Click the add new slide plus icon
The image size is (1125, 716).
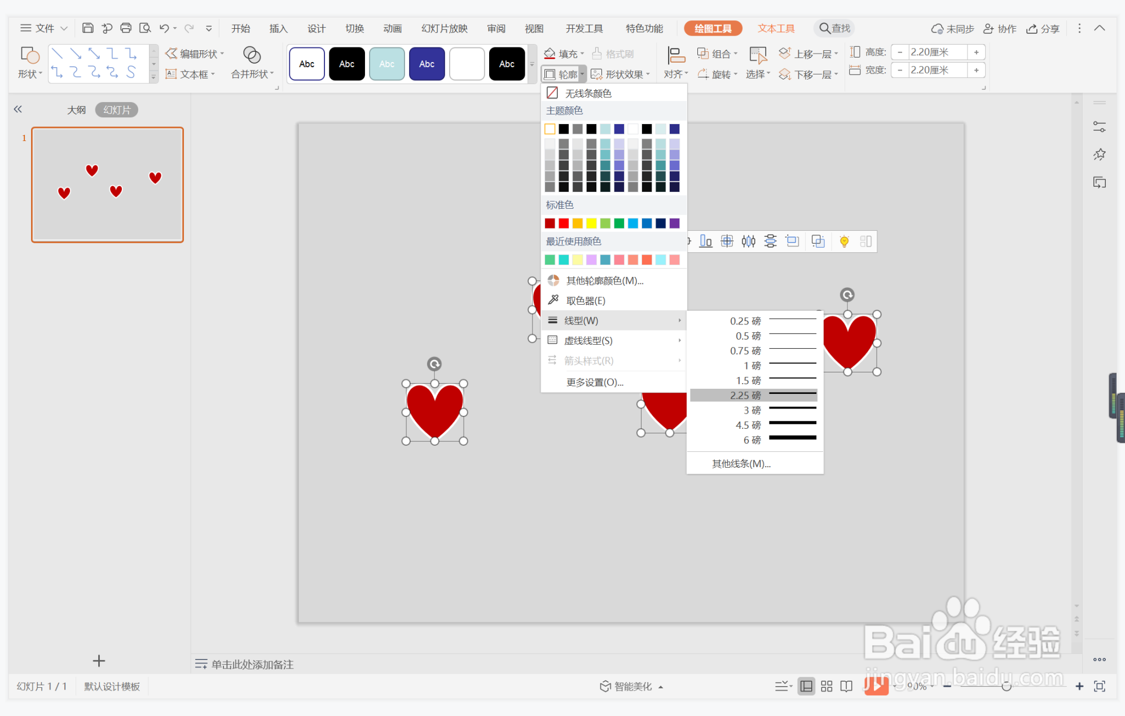(x=99, y=661)
